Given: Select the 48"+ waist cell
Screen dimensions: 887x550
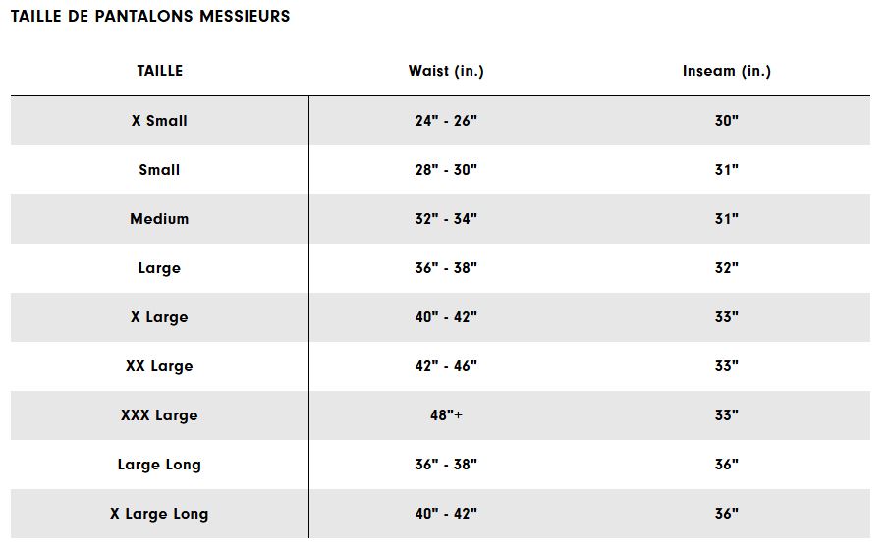Looking at the screenshot, I should point(446,415).
